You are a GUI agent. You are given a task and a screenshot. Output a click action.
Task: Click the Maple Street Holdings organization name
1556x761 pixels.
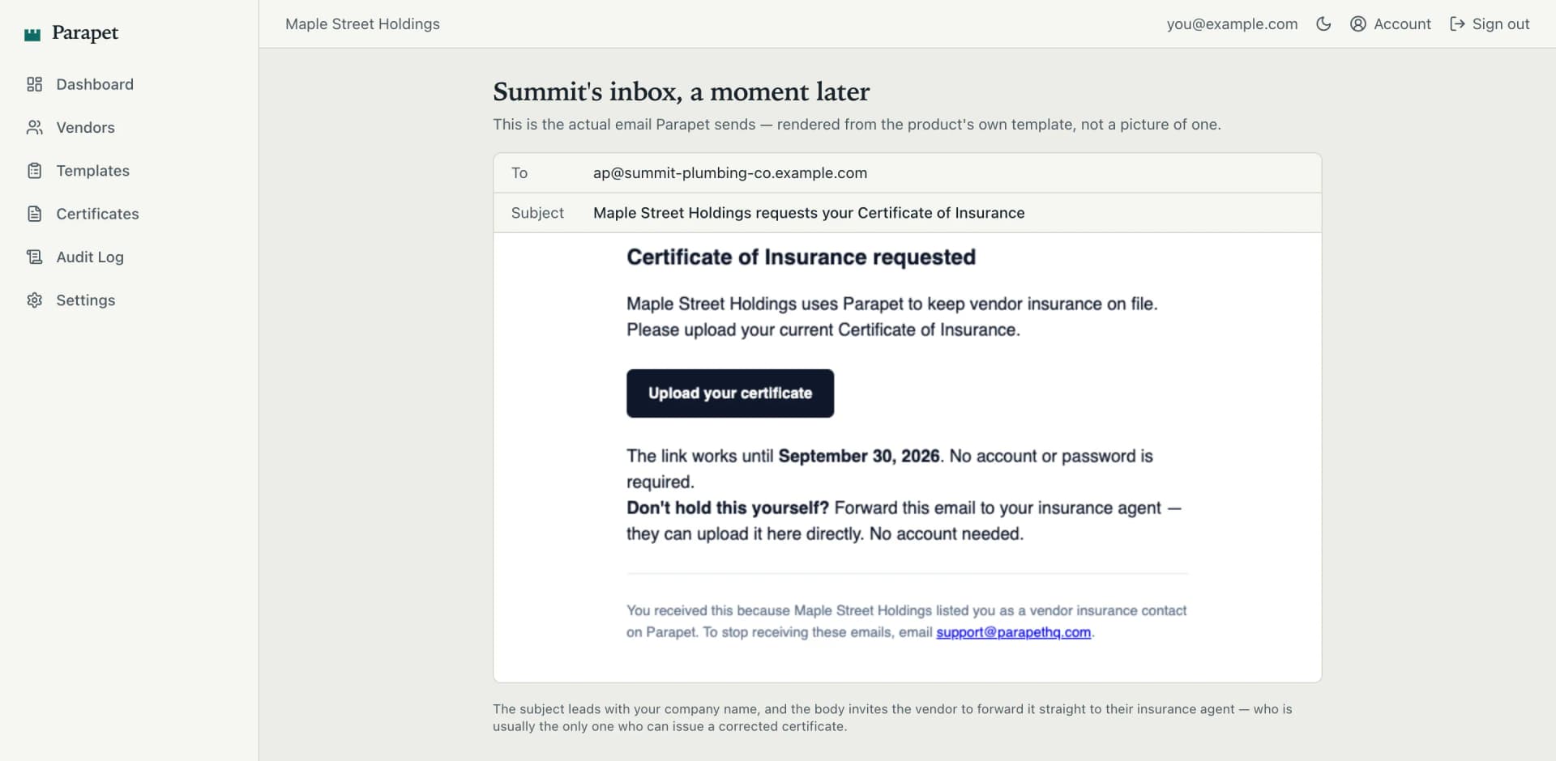[x=362, y=24]
